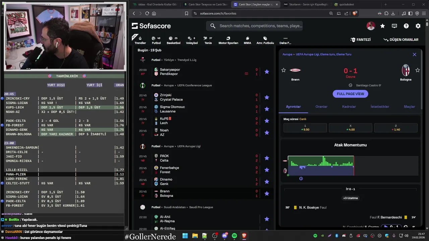Go back in the browser
The image size is (429, 241).
coord(134,13)
